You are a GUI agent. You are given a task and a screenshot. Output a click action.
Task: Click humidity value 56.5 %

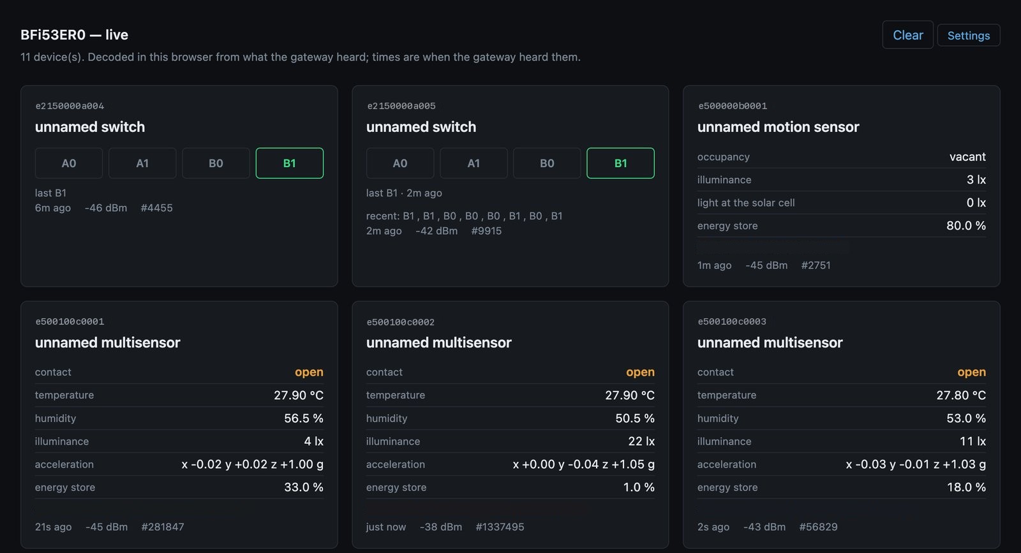coord(304,418)
